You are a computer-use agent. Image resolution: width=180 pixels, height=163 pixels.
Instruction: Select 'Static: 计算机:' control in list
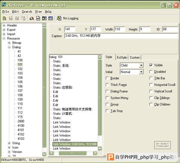63,114
